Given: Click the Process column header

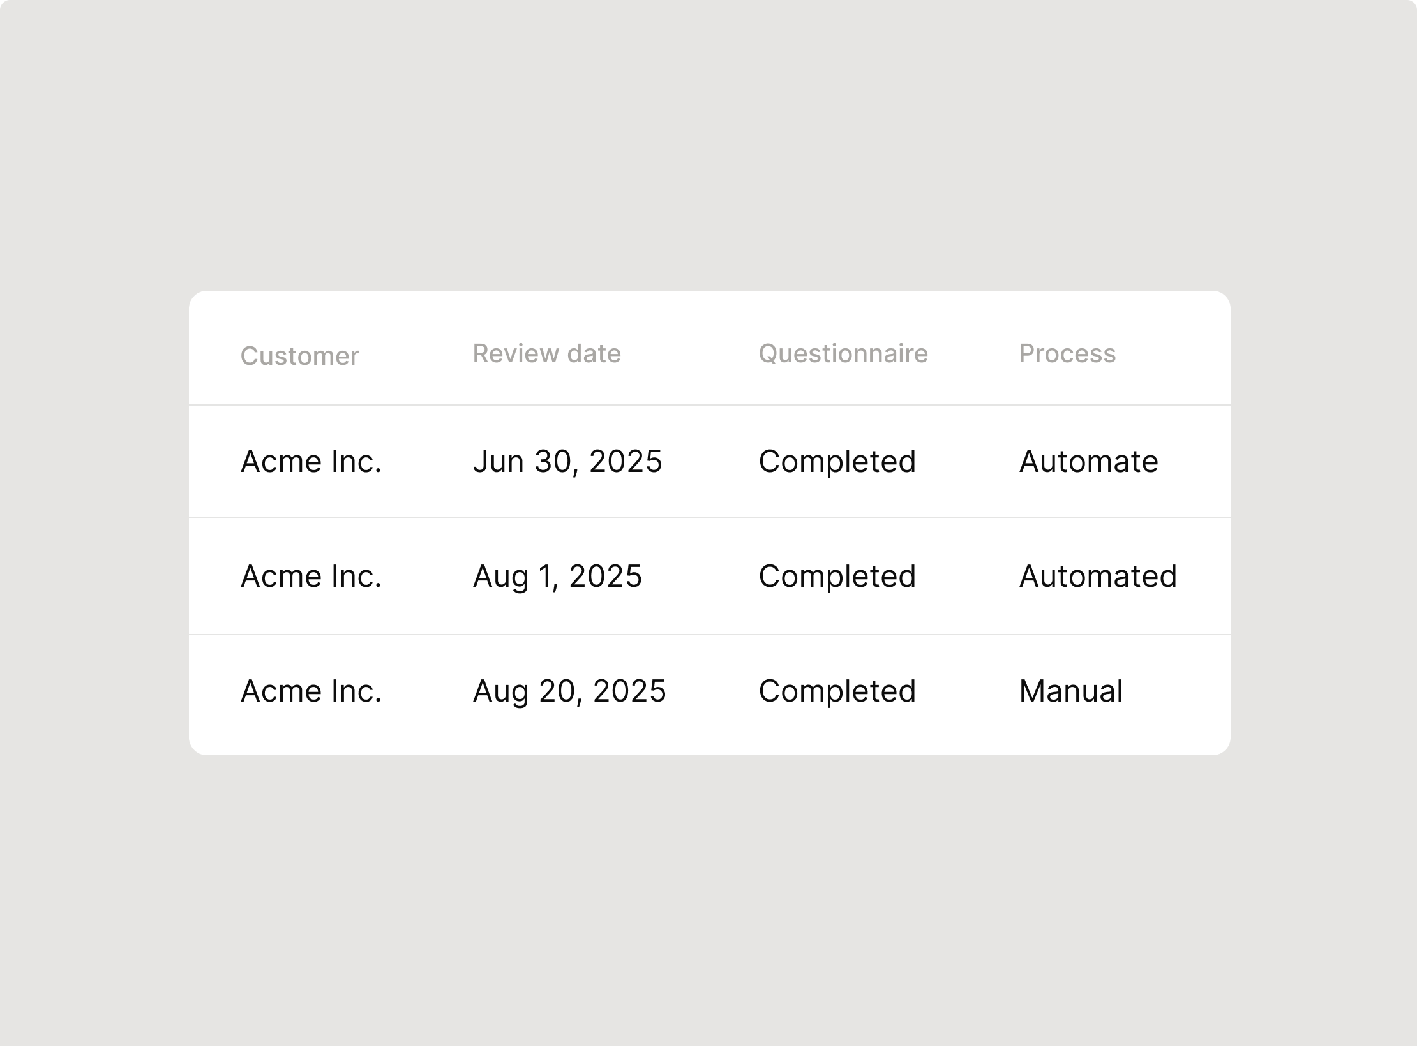Looking at the screenshot, I should (1067, 353).
